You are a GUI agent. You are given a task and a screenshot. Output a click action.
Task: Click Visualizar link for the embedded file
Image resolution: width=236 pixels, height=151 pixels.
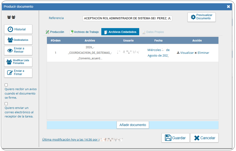(187, 53)
